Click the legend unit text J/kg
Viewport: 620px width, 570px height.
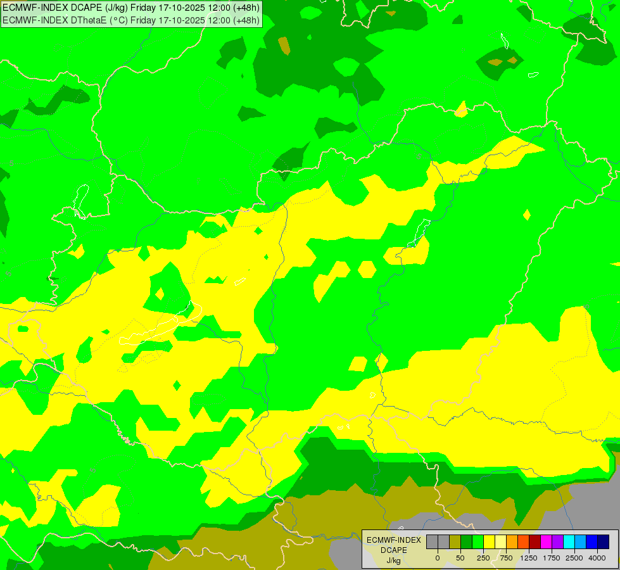click(x=394, y=560)
